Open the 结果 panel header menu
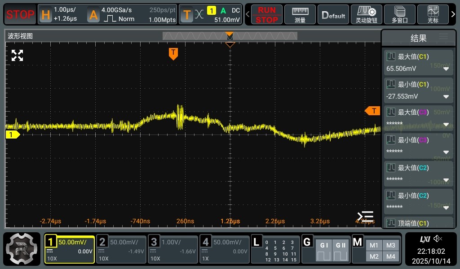Viewport: 460px width, 269px height. pyautogui.click(x=443, y=37)
